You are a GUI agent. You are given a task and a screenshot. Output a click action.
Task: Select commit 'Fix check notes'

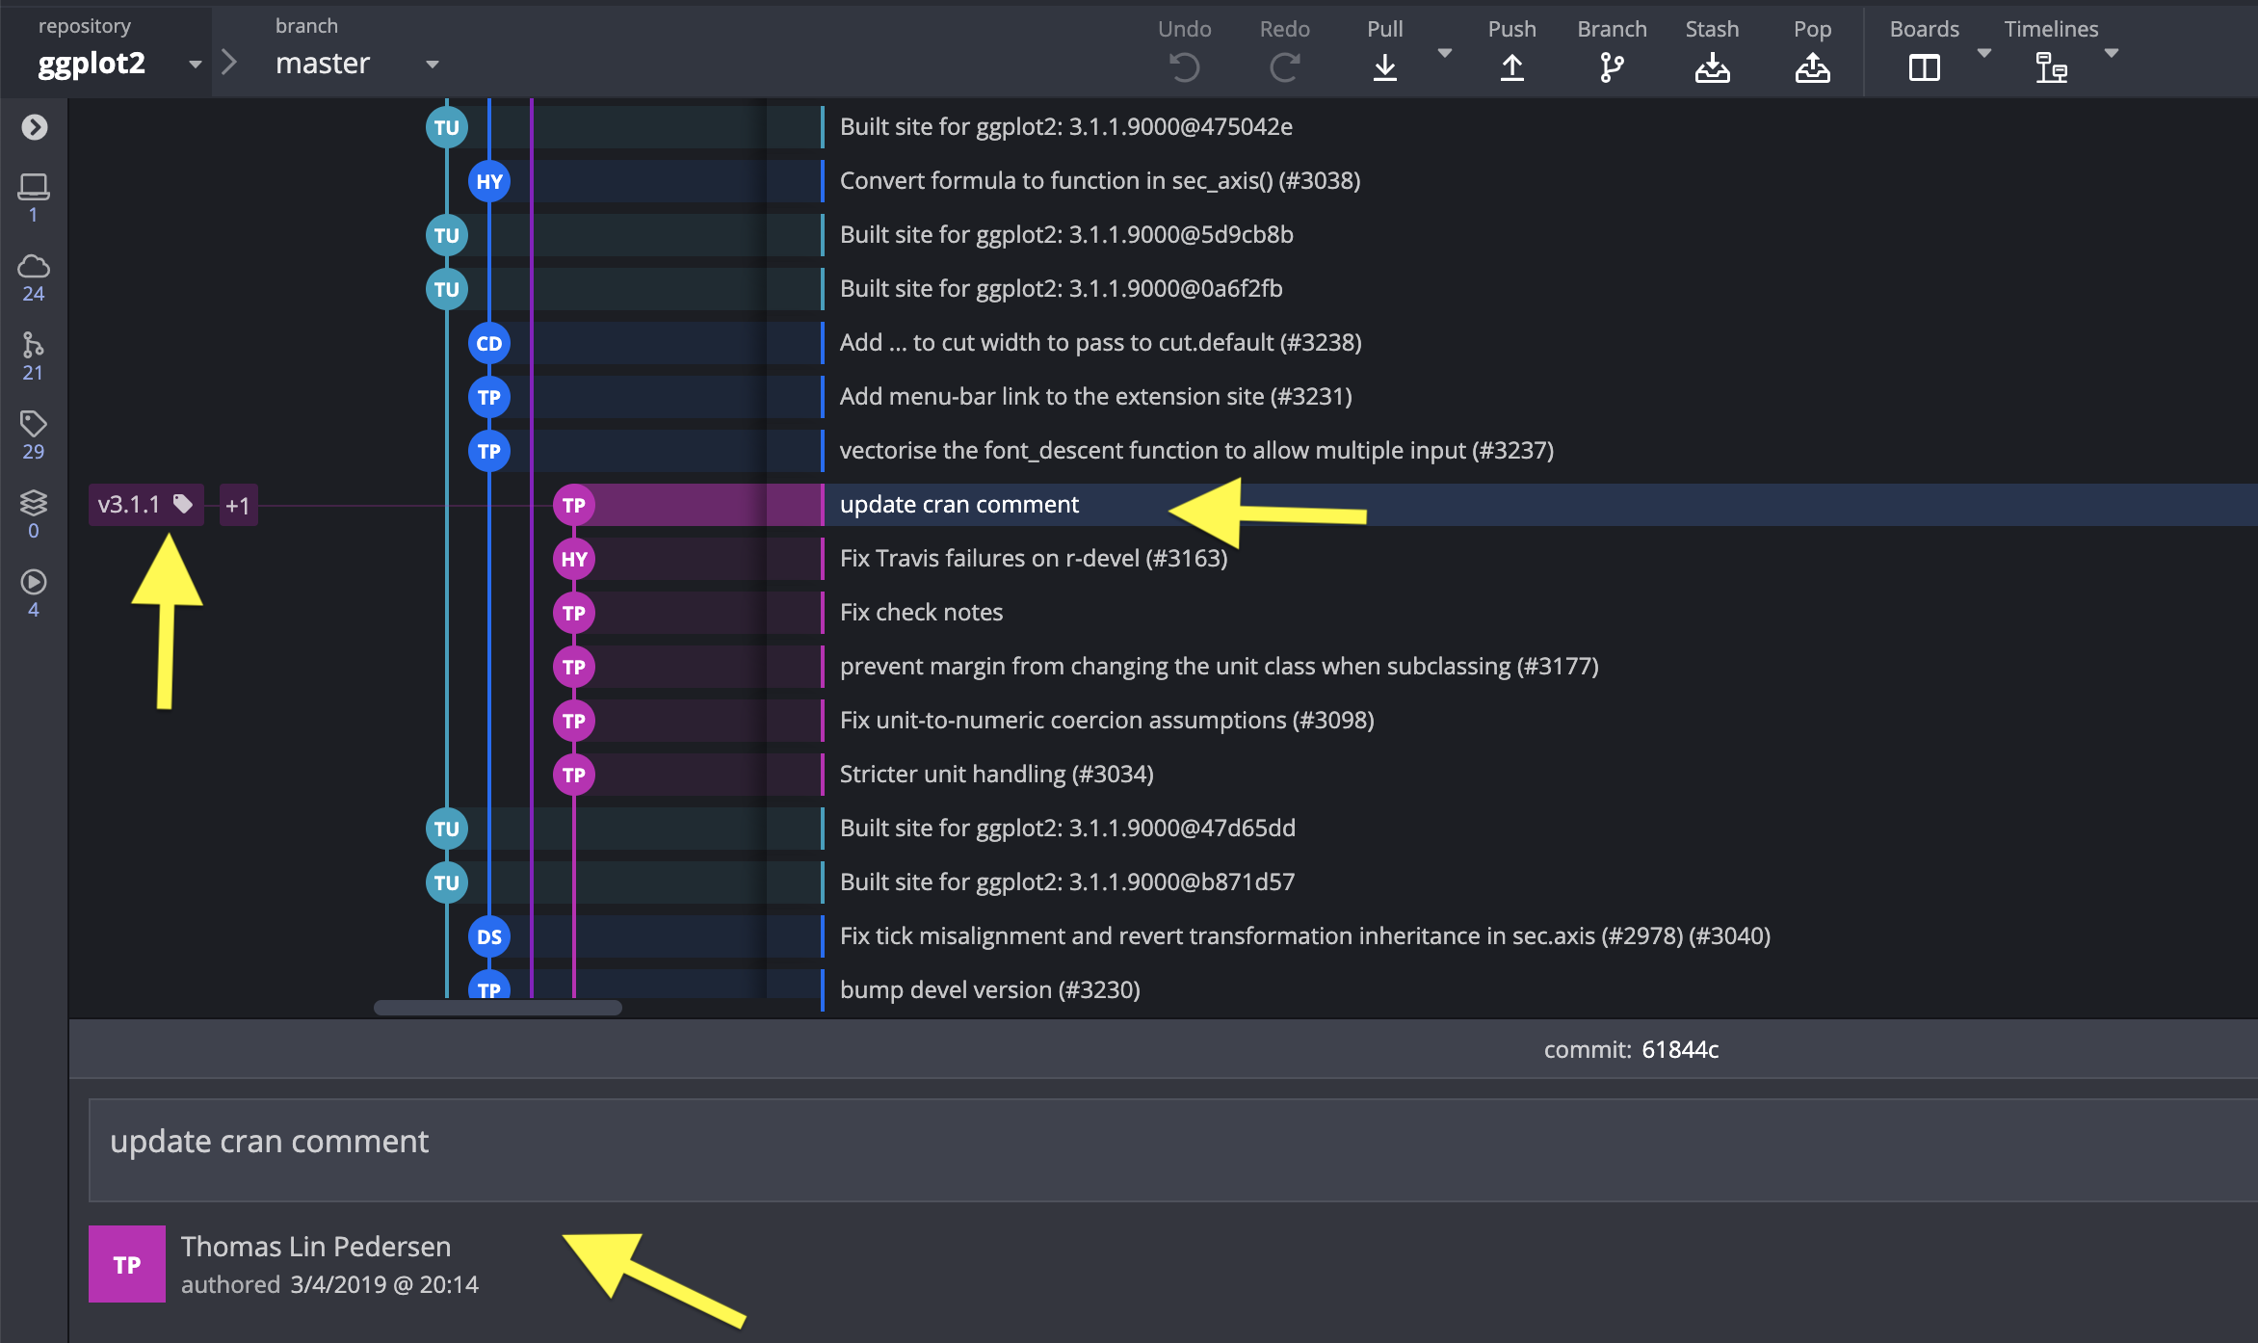[x=921, y=613]
